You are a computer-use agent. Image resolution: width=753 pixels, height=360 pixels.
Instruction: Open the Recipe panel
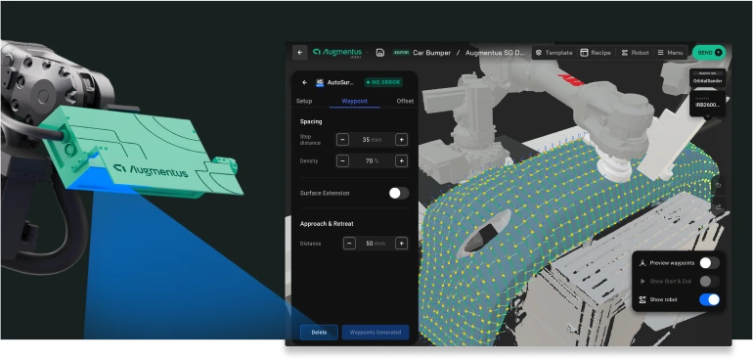596,53
